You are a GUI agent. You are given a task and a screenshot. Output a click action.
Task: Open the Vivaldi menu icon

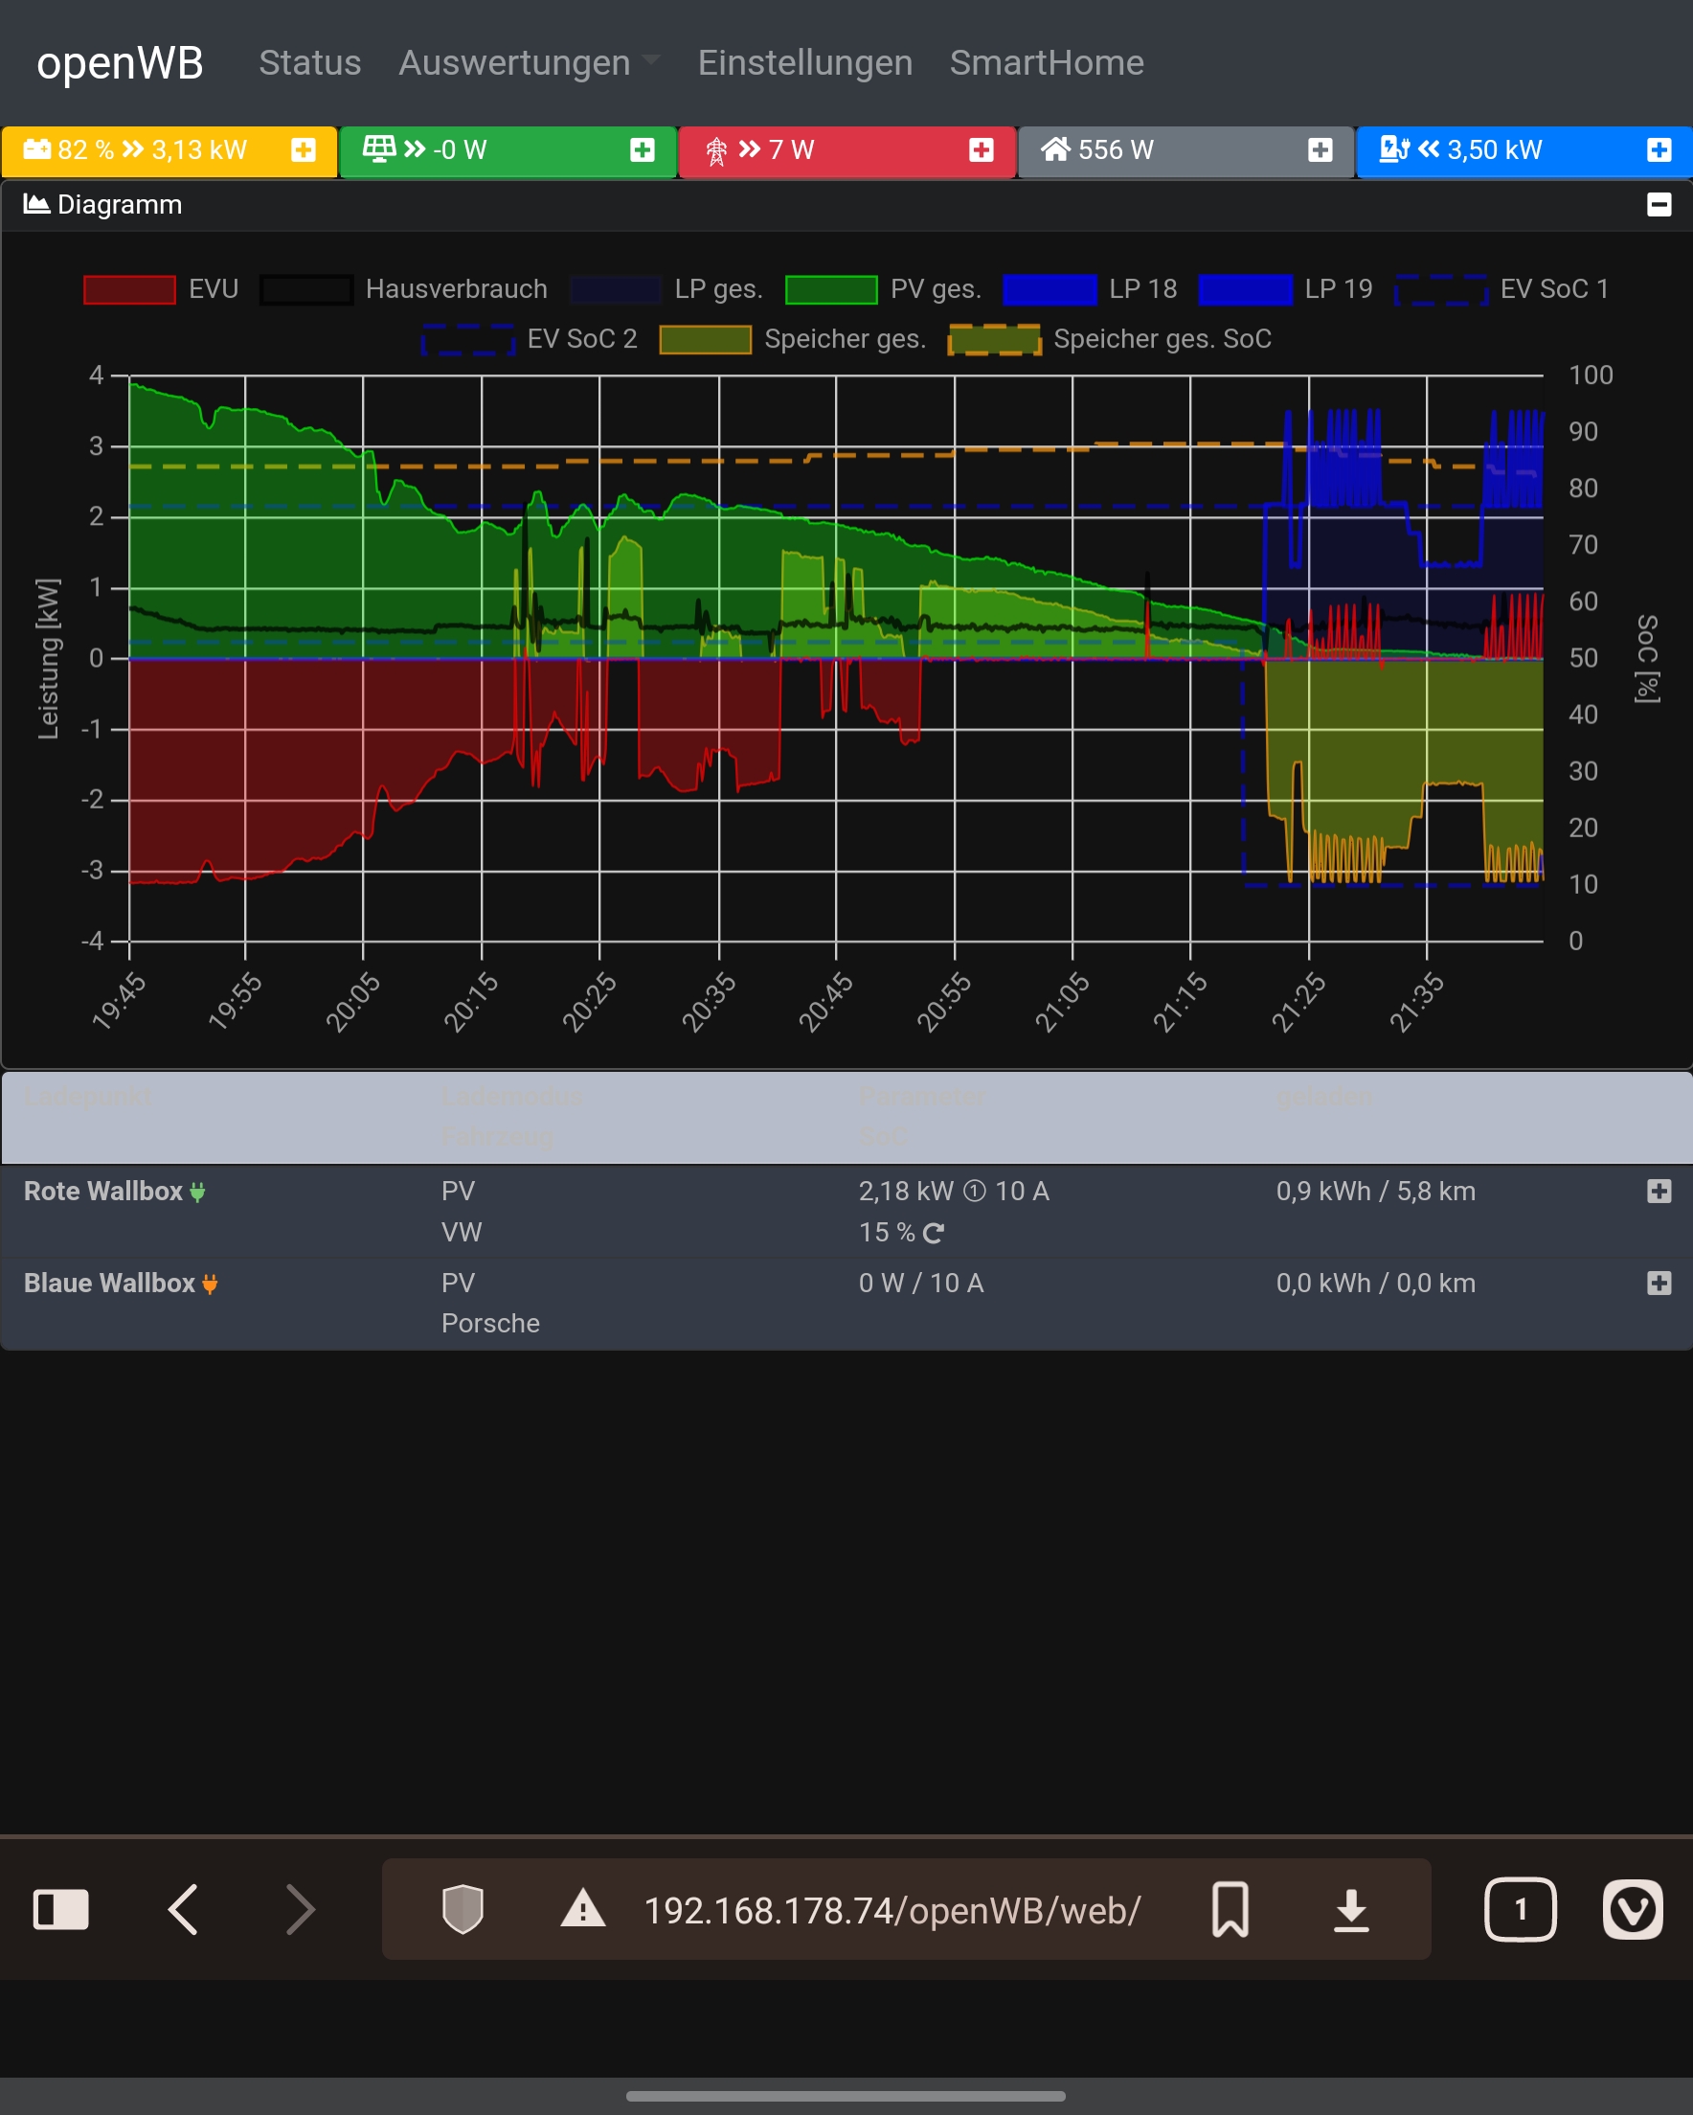(x=1632, y=1909)
